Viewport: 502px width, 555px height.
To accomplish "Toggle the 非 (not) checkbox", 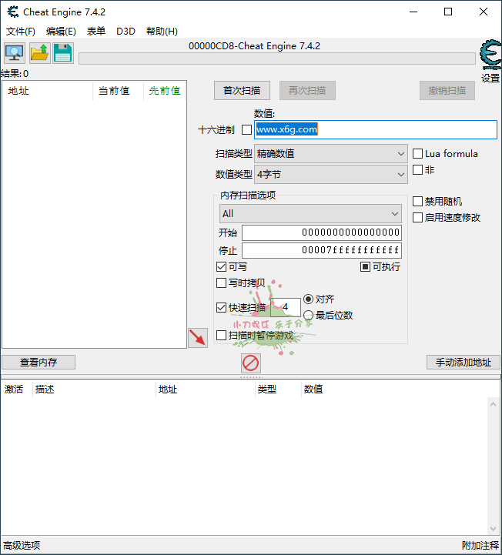I will (x=418, y=170).
